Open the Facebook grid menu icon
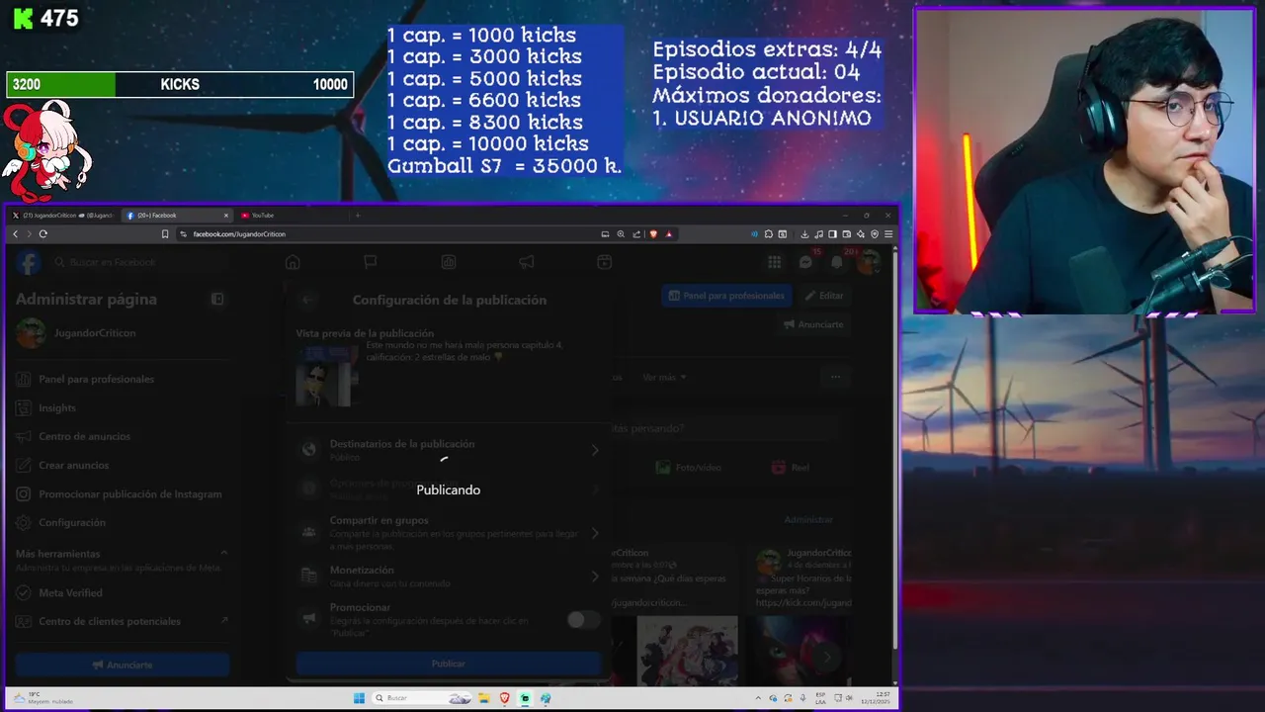The image size is (1265, 712). [x=775, y=262]
